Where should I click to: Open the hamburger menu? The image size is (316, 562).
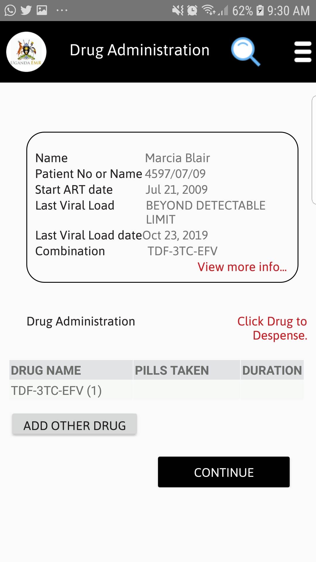coord(303,52)
